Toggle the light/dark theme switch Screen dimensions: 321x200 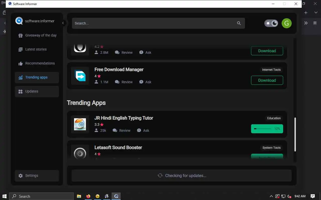[271, 23]
